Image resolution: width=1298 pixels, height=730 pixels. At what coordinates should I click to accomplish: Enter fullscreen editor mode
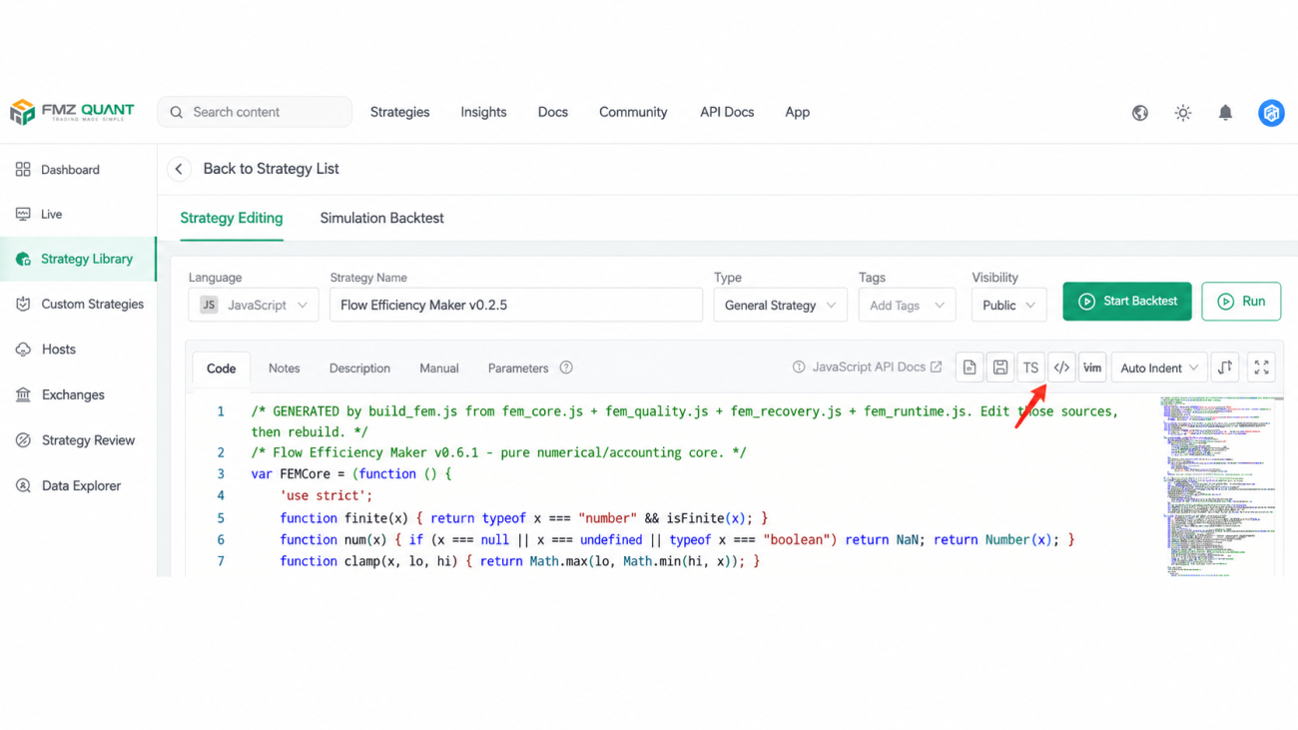(x=1262, y=367)
